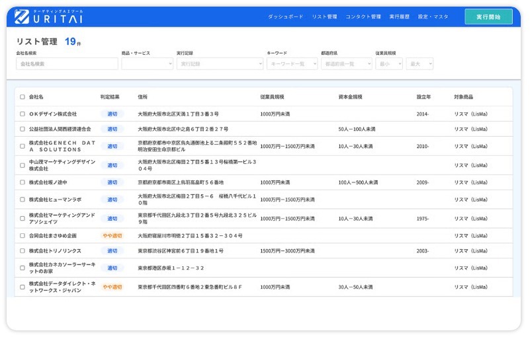Click the 19件 list count
The height and width of the screenshot is (337, 530).
point(73,42)
